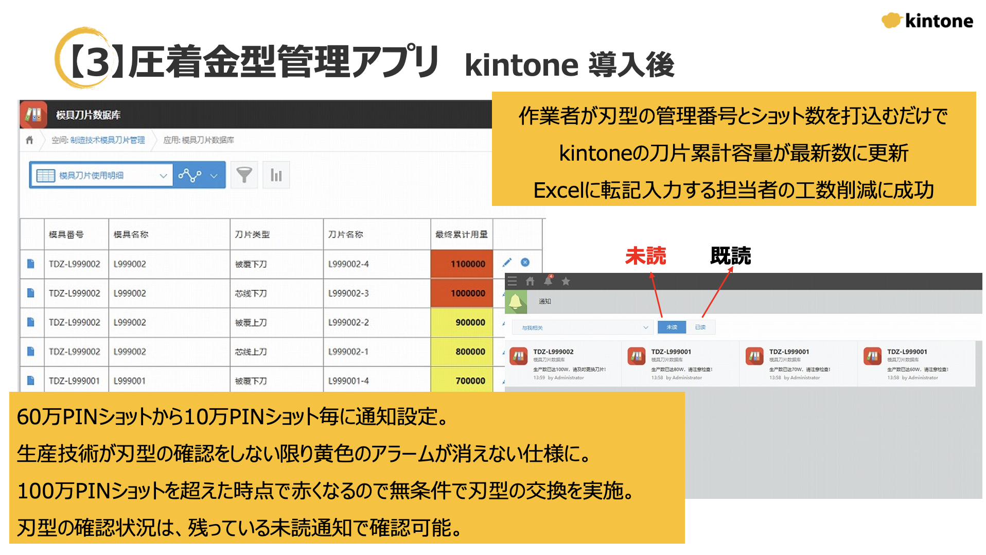Image resolution: width=986 pixels, height=555 pixels.
Task: Click the delete icon for L999002-4 row
Action: pyautogui.click(x=525, y=262)
